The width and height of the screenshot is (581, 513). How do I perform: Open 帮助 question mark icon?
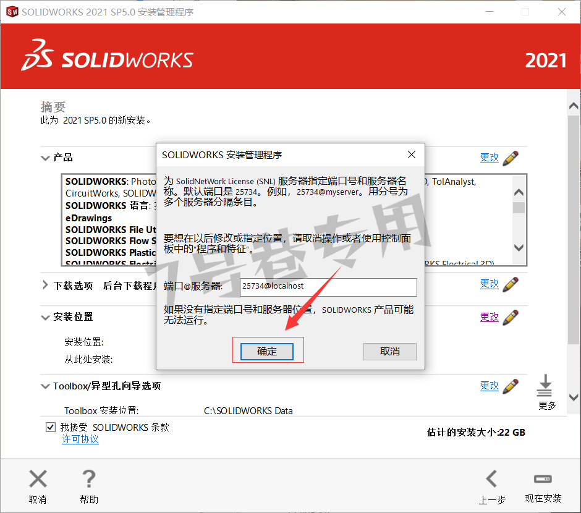(x=89, y=478)
